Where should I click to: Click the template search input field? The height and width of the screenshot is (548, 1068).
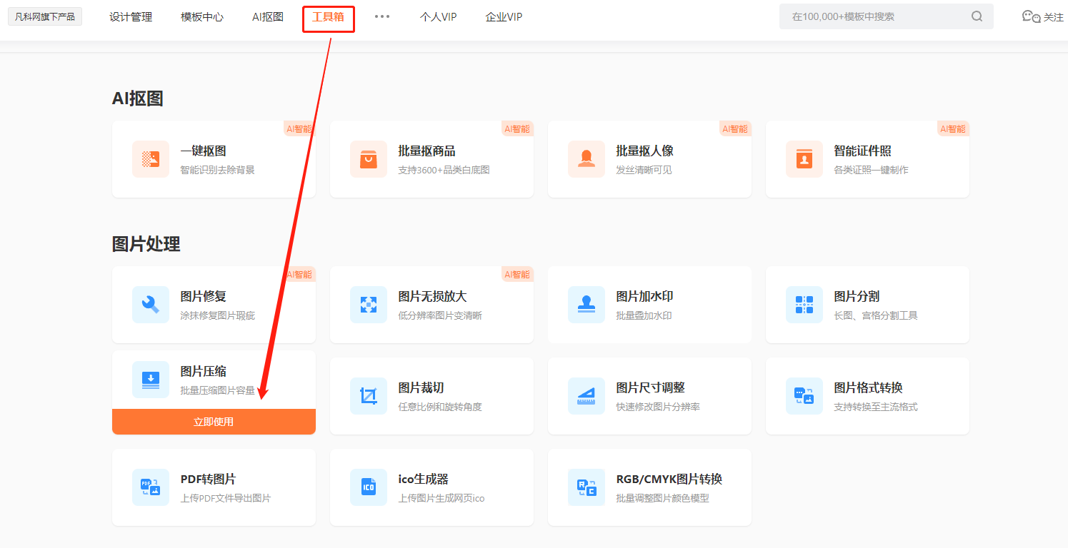point(875,16)
